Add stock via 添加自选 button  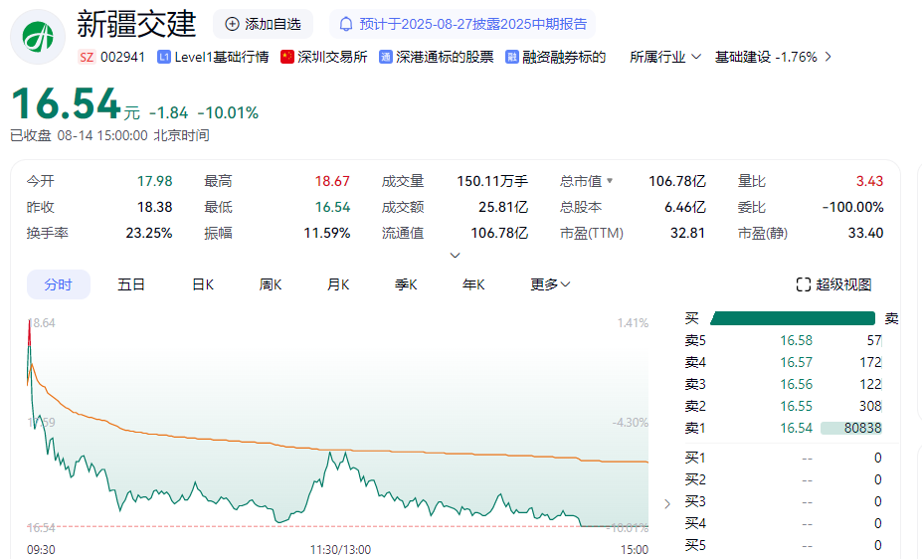(263, 24)
